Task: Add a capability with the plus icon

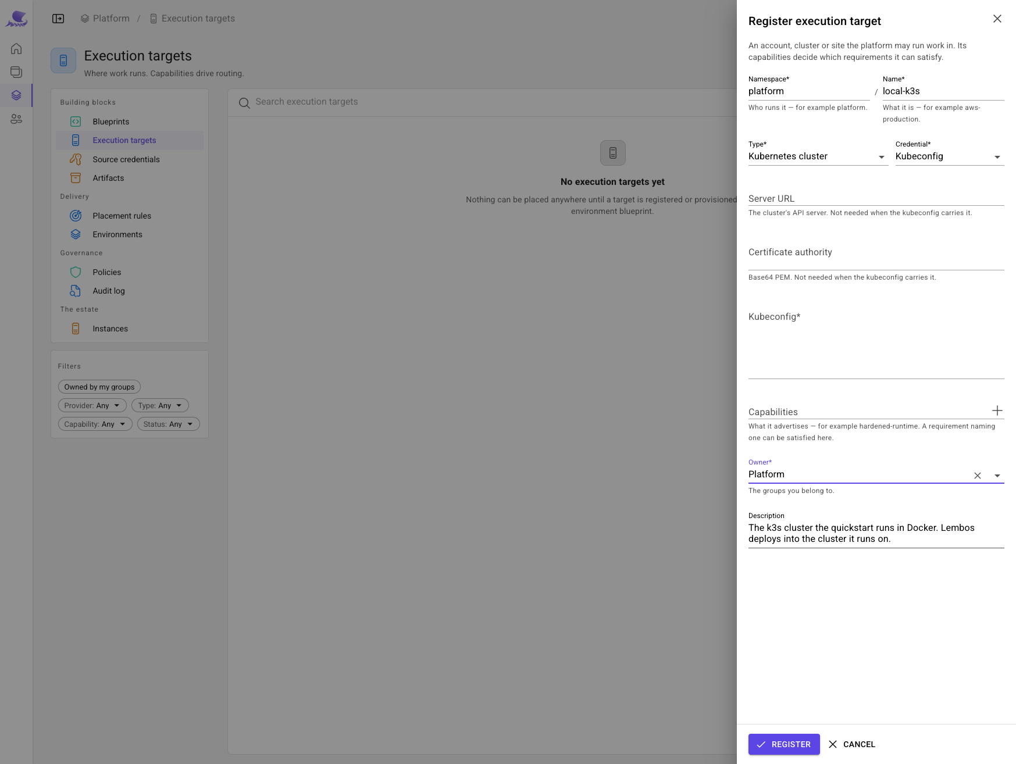Action: tap(997, 410)
